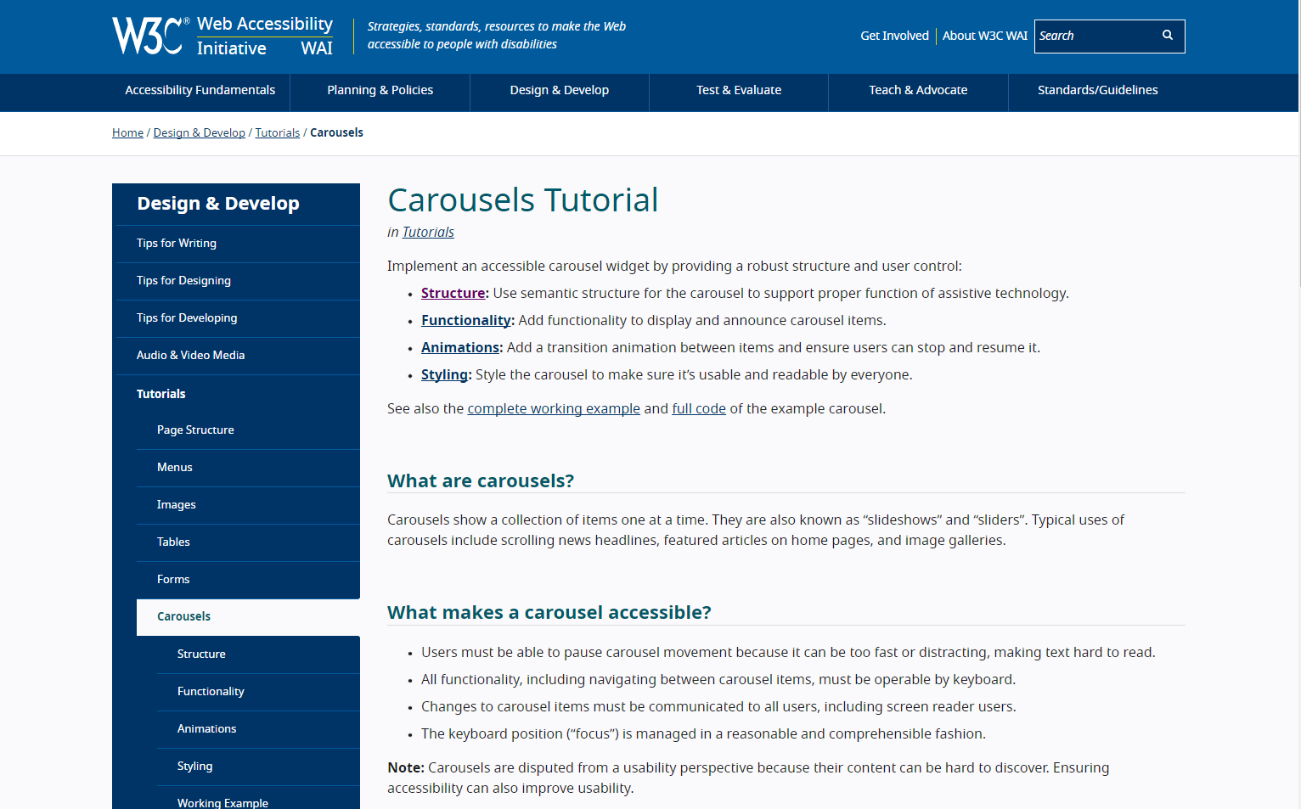Viewport: 1301px width, 809px height.
Task: Open the Design & Develop top menu
Action: (560, 90)
